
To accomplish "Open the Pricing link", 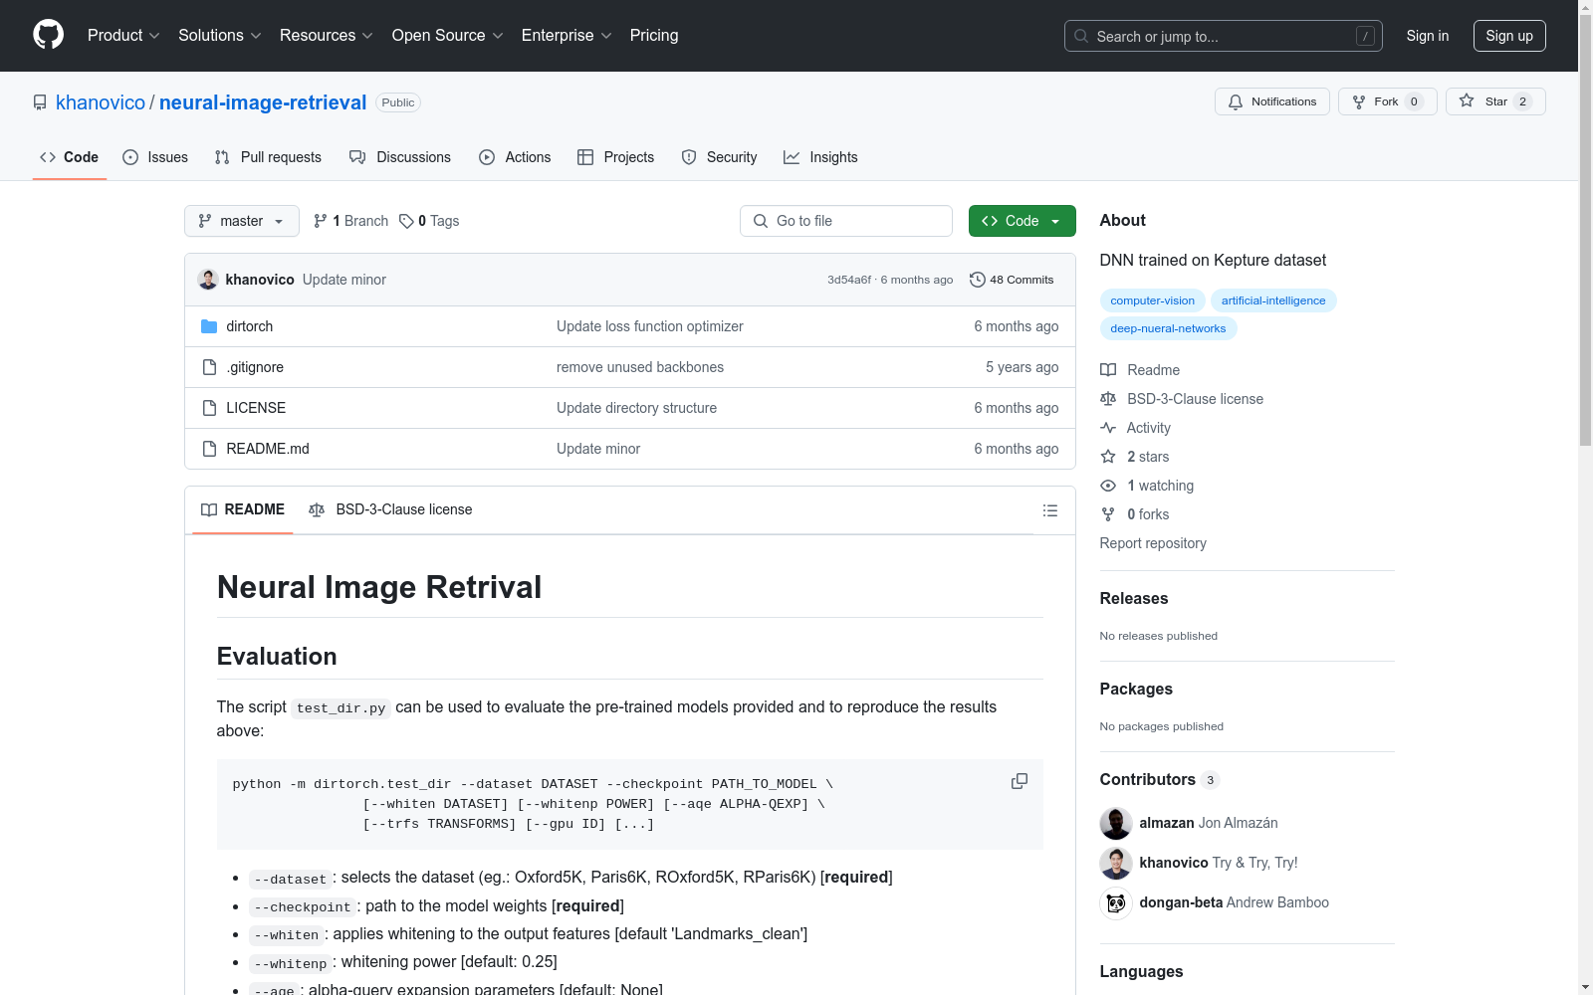I will [x=654, y=36].
